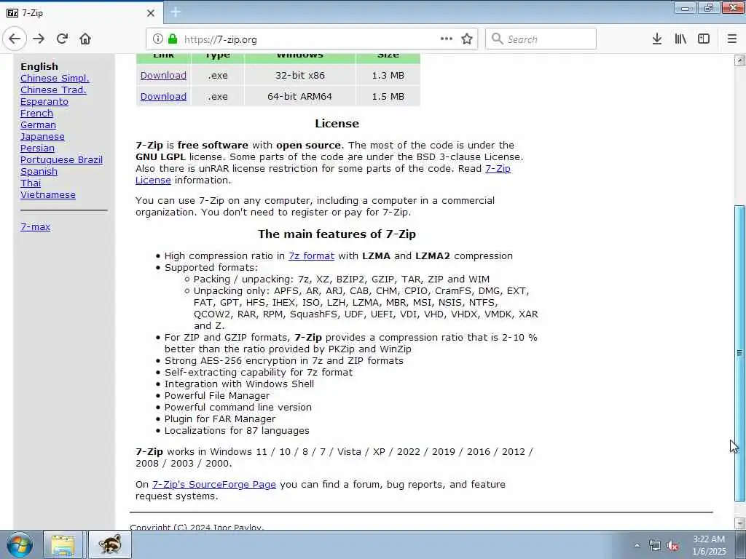
Task: Open the page actions three-dots menu
Action: (x=447, y=39)
